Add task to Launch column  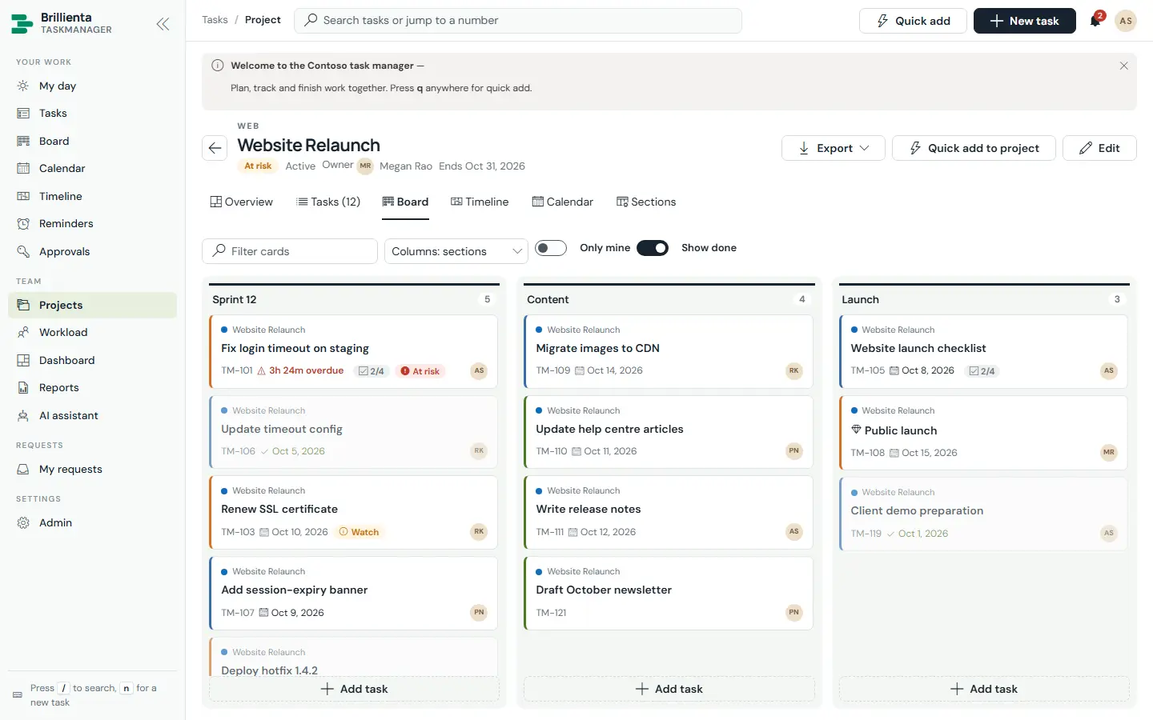point(984,689)
